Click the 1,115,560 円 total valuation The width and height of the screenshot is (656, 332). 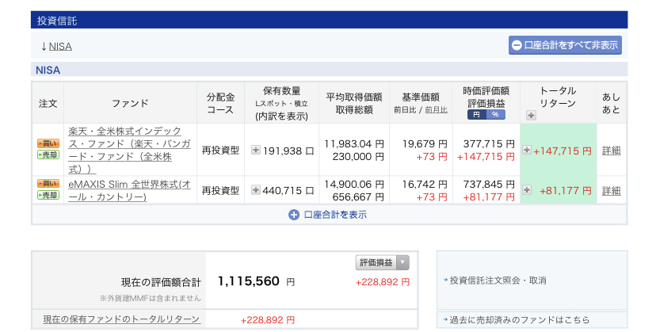coord(256,281)
